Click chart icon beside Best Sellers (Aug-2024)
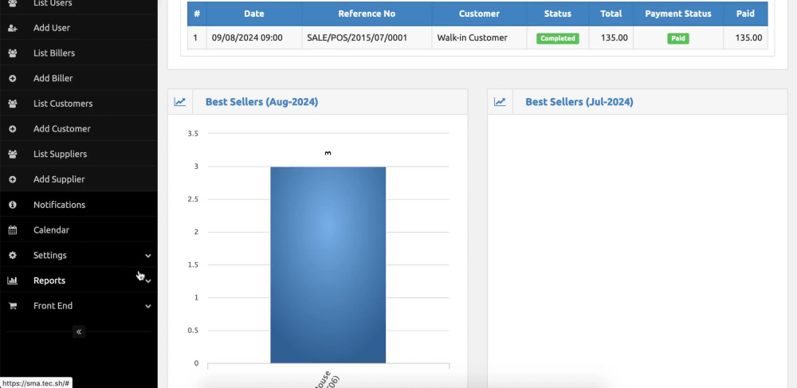Screen dimensions: 797x388 (x=180, y=102)
